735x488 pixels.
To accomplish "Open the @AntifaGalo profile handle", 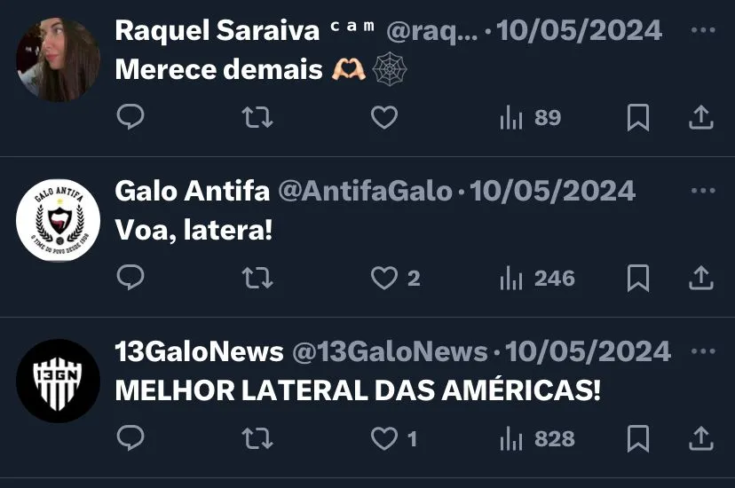I will tap(365, 191).
